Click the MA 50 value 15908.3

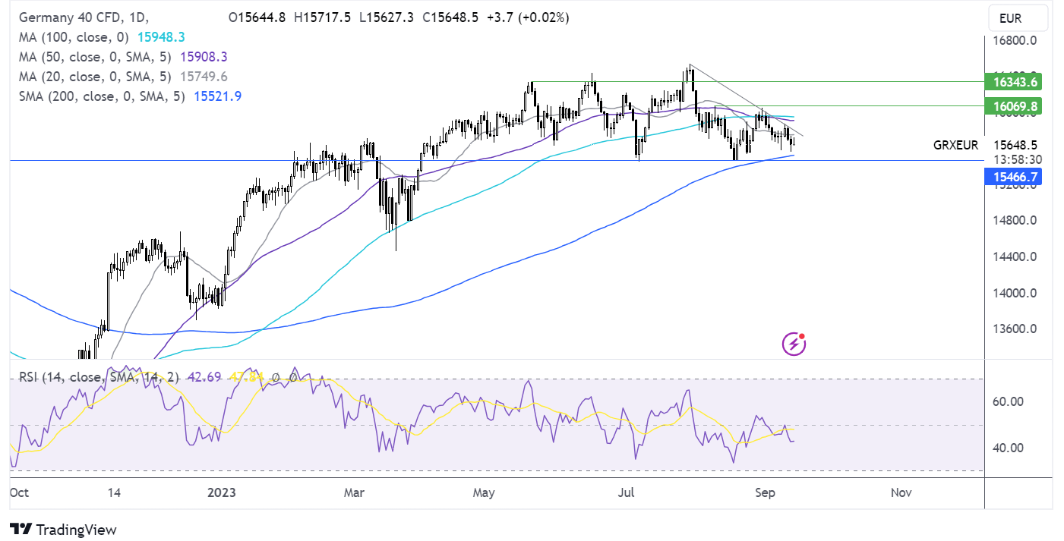(x=204, y=56)
